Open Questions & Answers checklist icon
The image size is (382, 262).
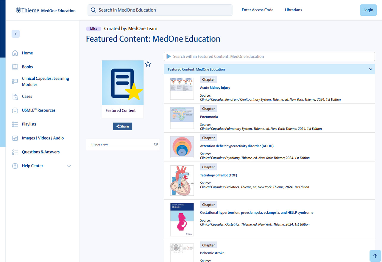[15, 152]
